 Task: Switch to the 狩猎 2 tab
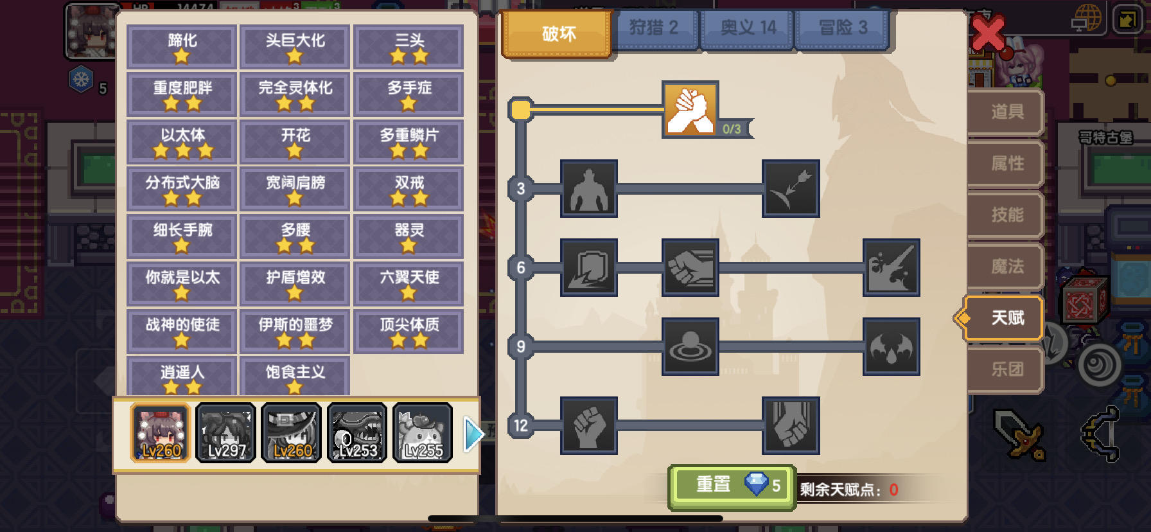(x=654, y=28)
